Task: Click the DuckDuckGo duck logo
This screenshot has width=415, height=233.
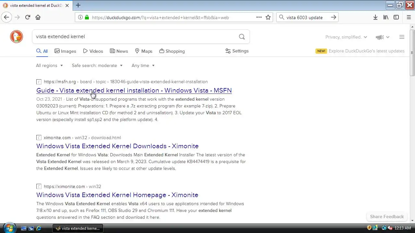Action: pyautogui.click(x=17, y=37)
